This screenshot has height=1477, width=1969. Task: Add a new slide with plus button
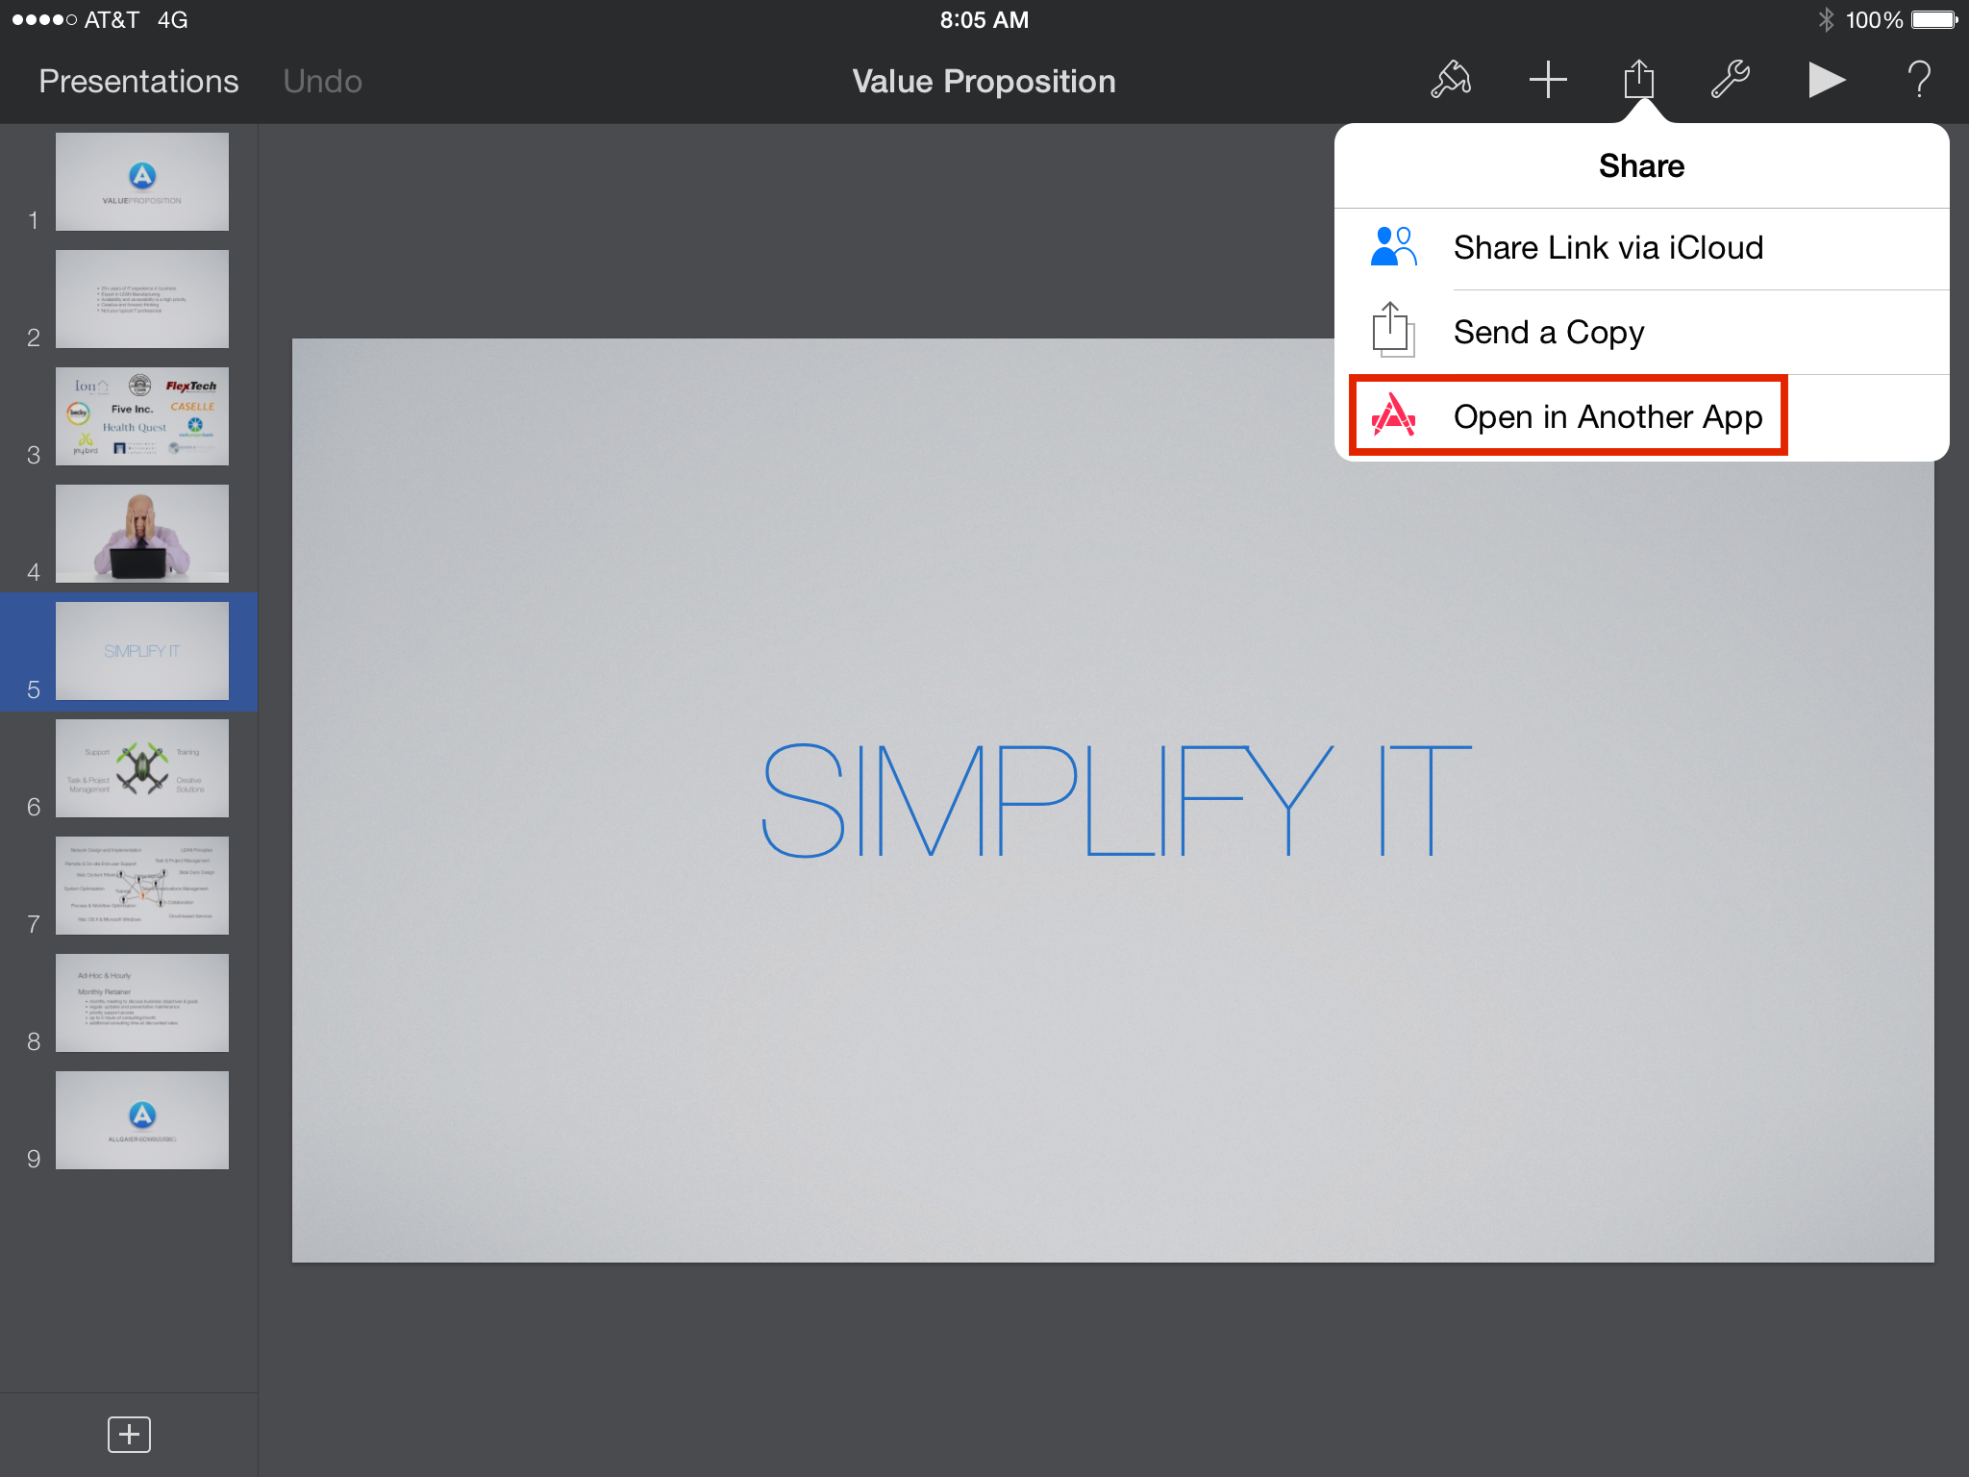pos(129,1435)
